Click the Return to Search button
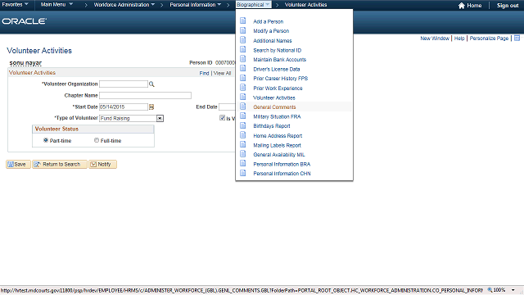Viewport: 524px width, 295px height. pos(60,164)
